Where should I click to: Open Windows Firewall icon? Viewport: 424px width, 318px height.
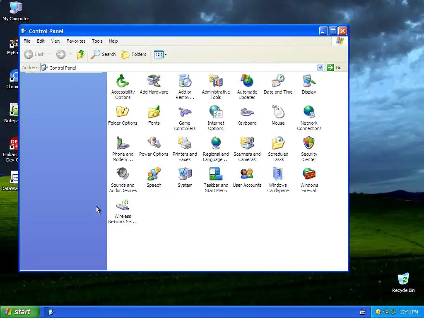309,180
